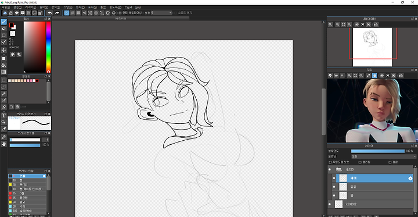Image resolution: width=418 pixels, height=217 pixels.
Task: Open the 스냅 menu
Action: pyautogui.click(x=68, y=7)
